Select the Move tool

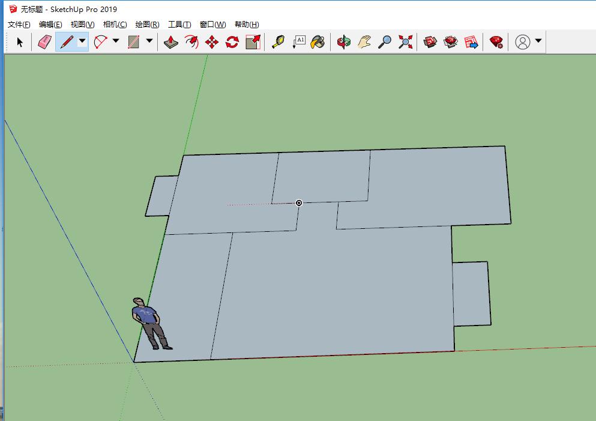click(212, 42)
